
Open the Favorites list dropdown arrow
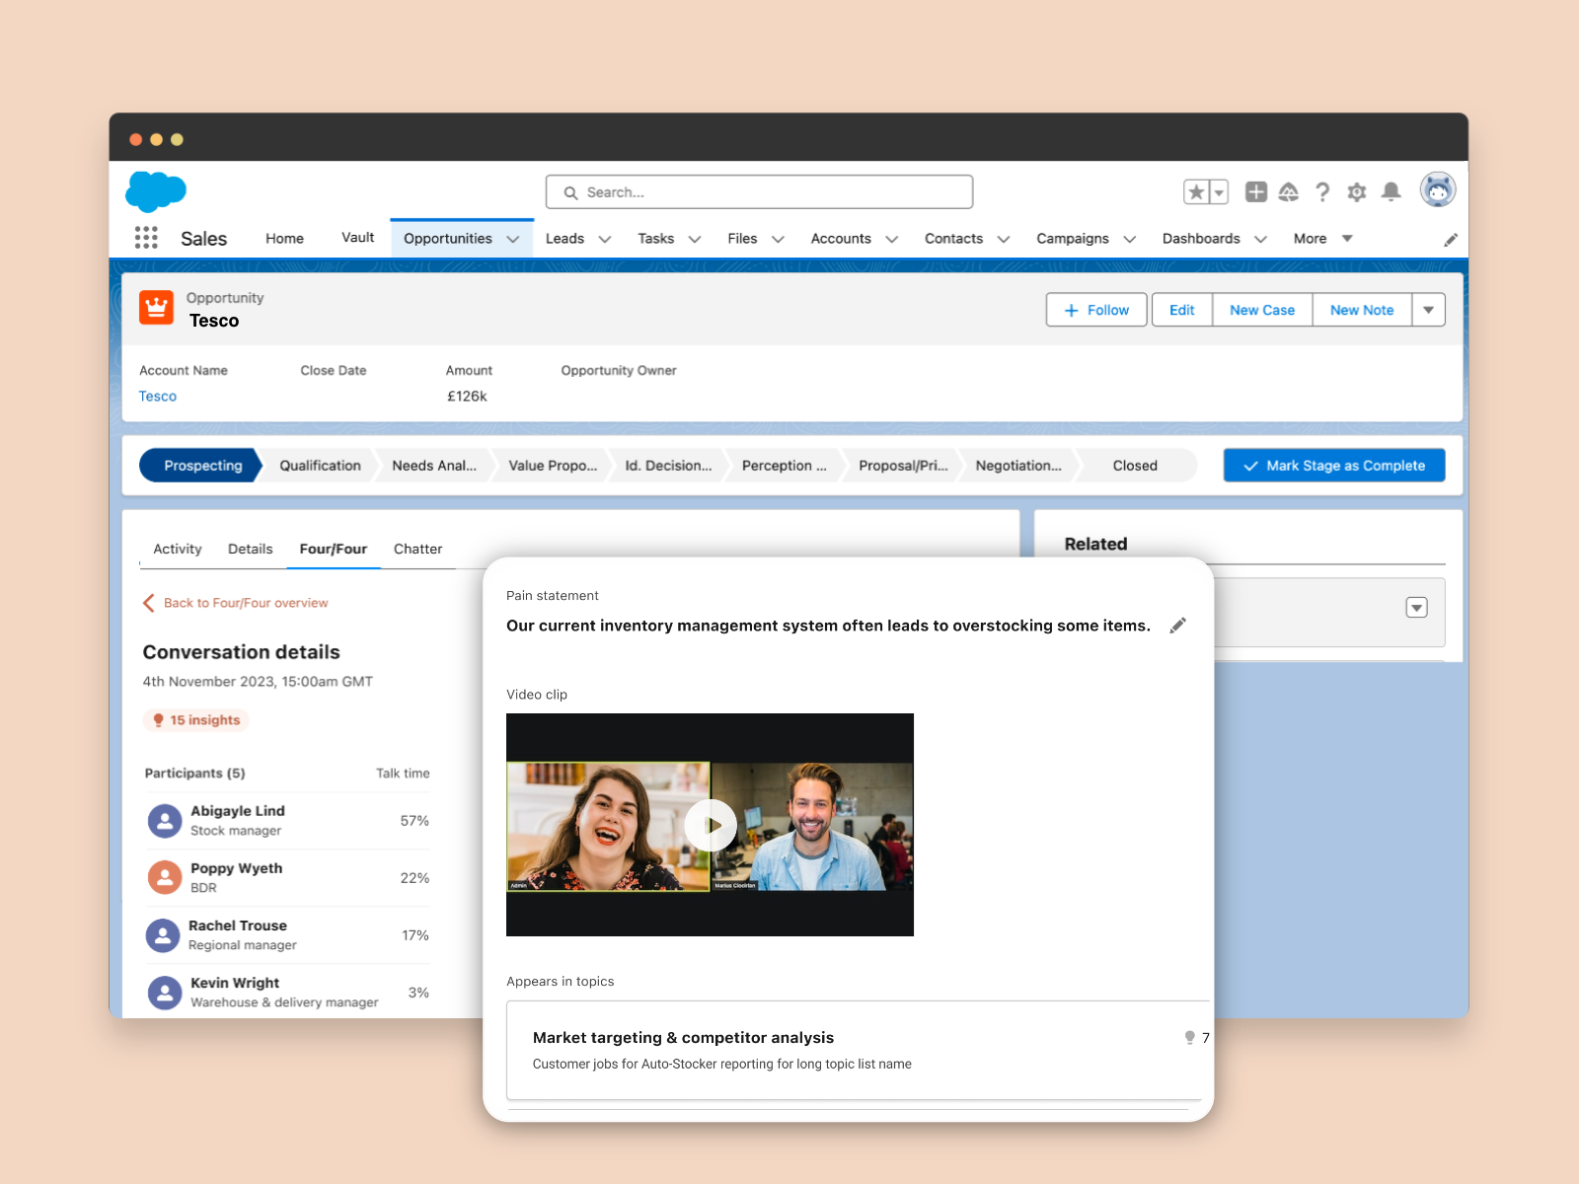click(1219, 192)
